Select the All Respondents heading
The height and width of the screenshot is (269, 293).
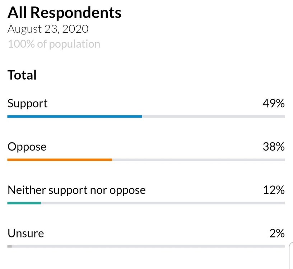65,13
